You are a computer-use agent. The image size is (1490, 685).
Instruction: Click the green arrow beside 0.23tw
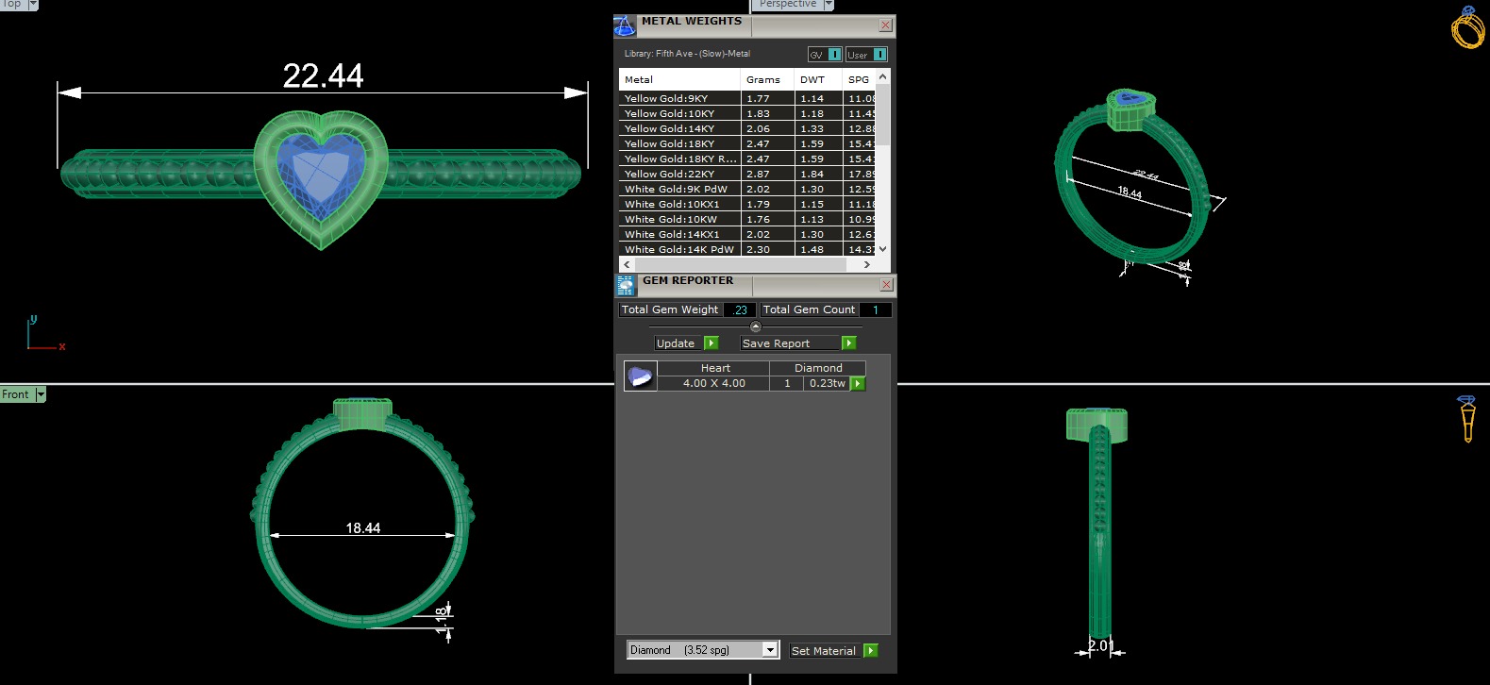point(858,383)
